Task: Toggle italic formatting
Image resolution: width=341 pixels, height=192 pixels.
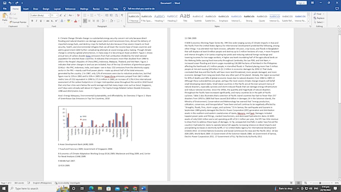Action: point(36,21)
